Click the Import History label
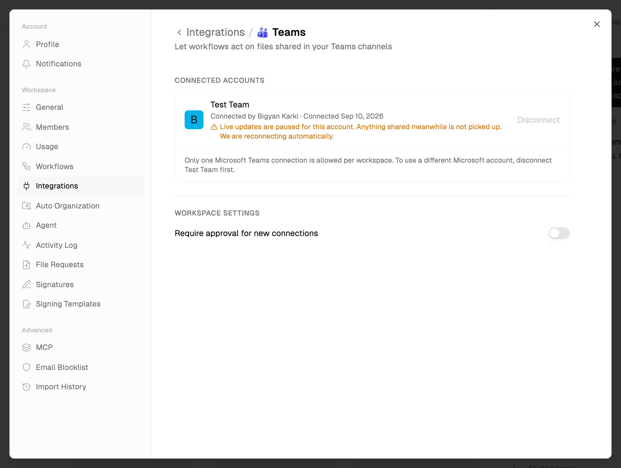Image resolution: width=621 pixels, height=468 pixels. pos(61,387)
